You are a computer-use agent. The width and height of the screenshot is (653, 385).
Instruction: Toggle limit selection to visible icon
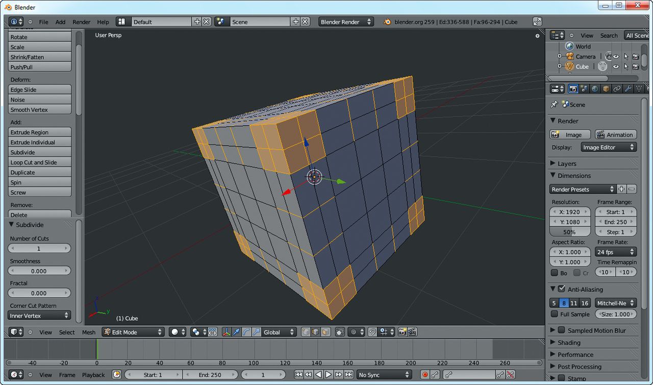(x=340, y=332)
